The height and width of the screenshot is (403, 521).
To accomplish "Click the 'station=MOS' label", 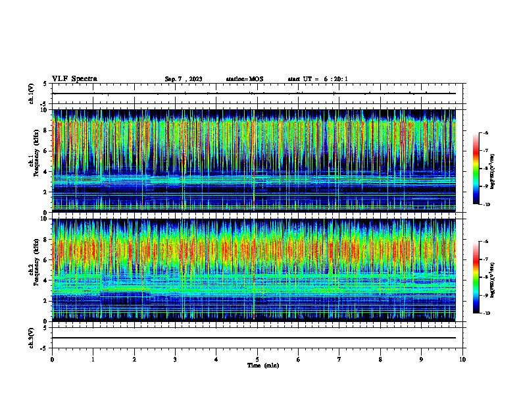I will coord(245,79).
